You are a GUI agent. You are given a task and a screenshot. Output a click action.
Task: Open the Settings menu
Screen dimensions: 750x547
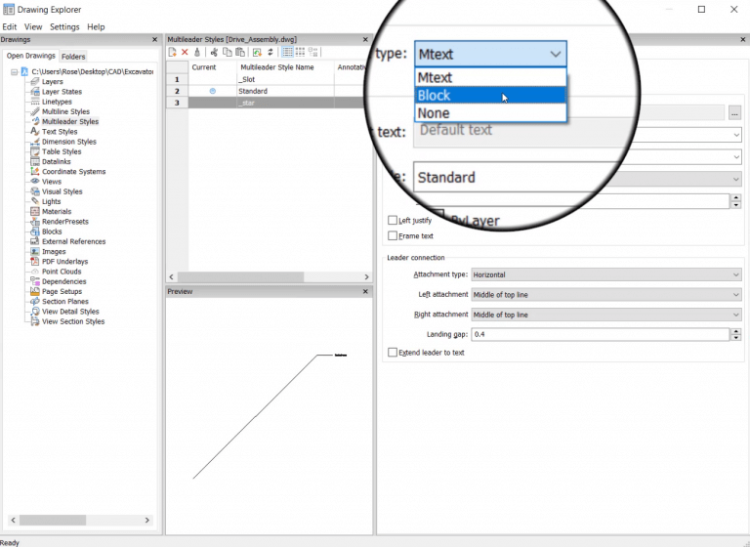click(64, 27)
